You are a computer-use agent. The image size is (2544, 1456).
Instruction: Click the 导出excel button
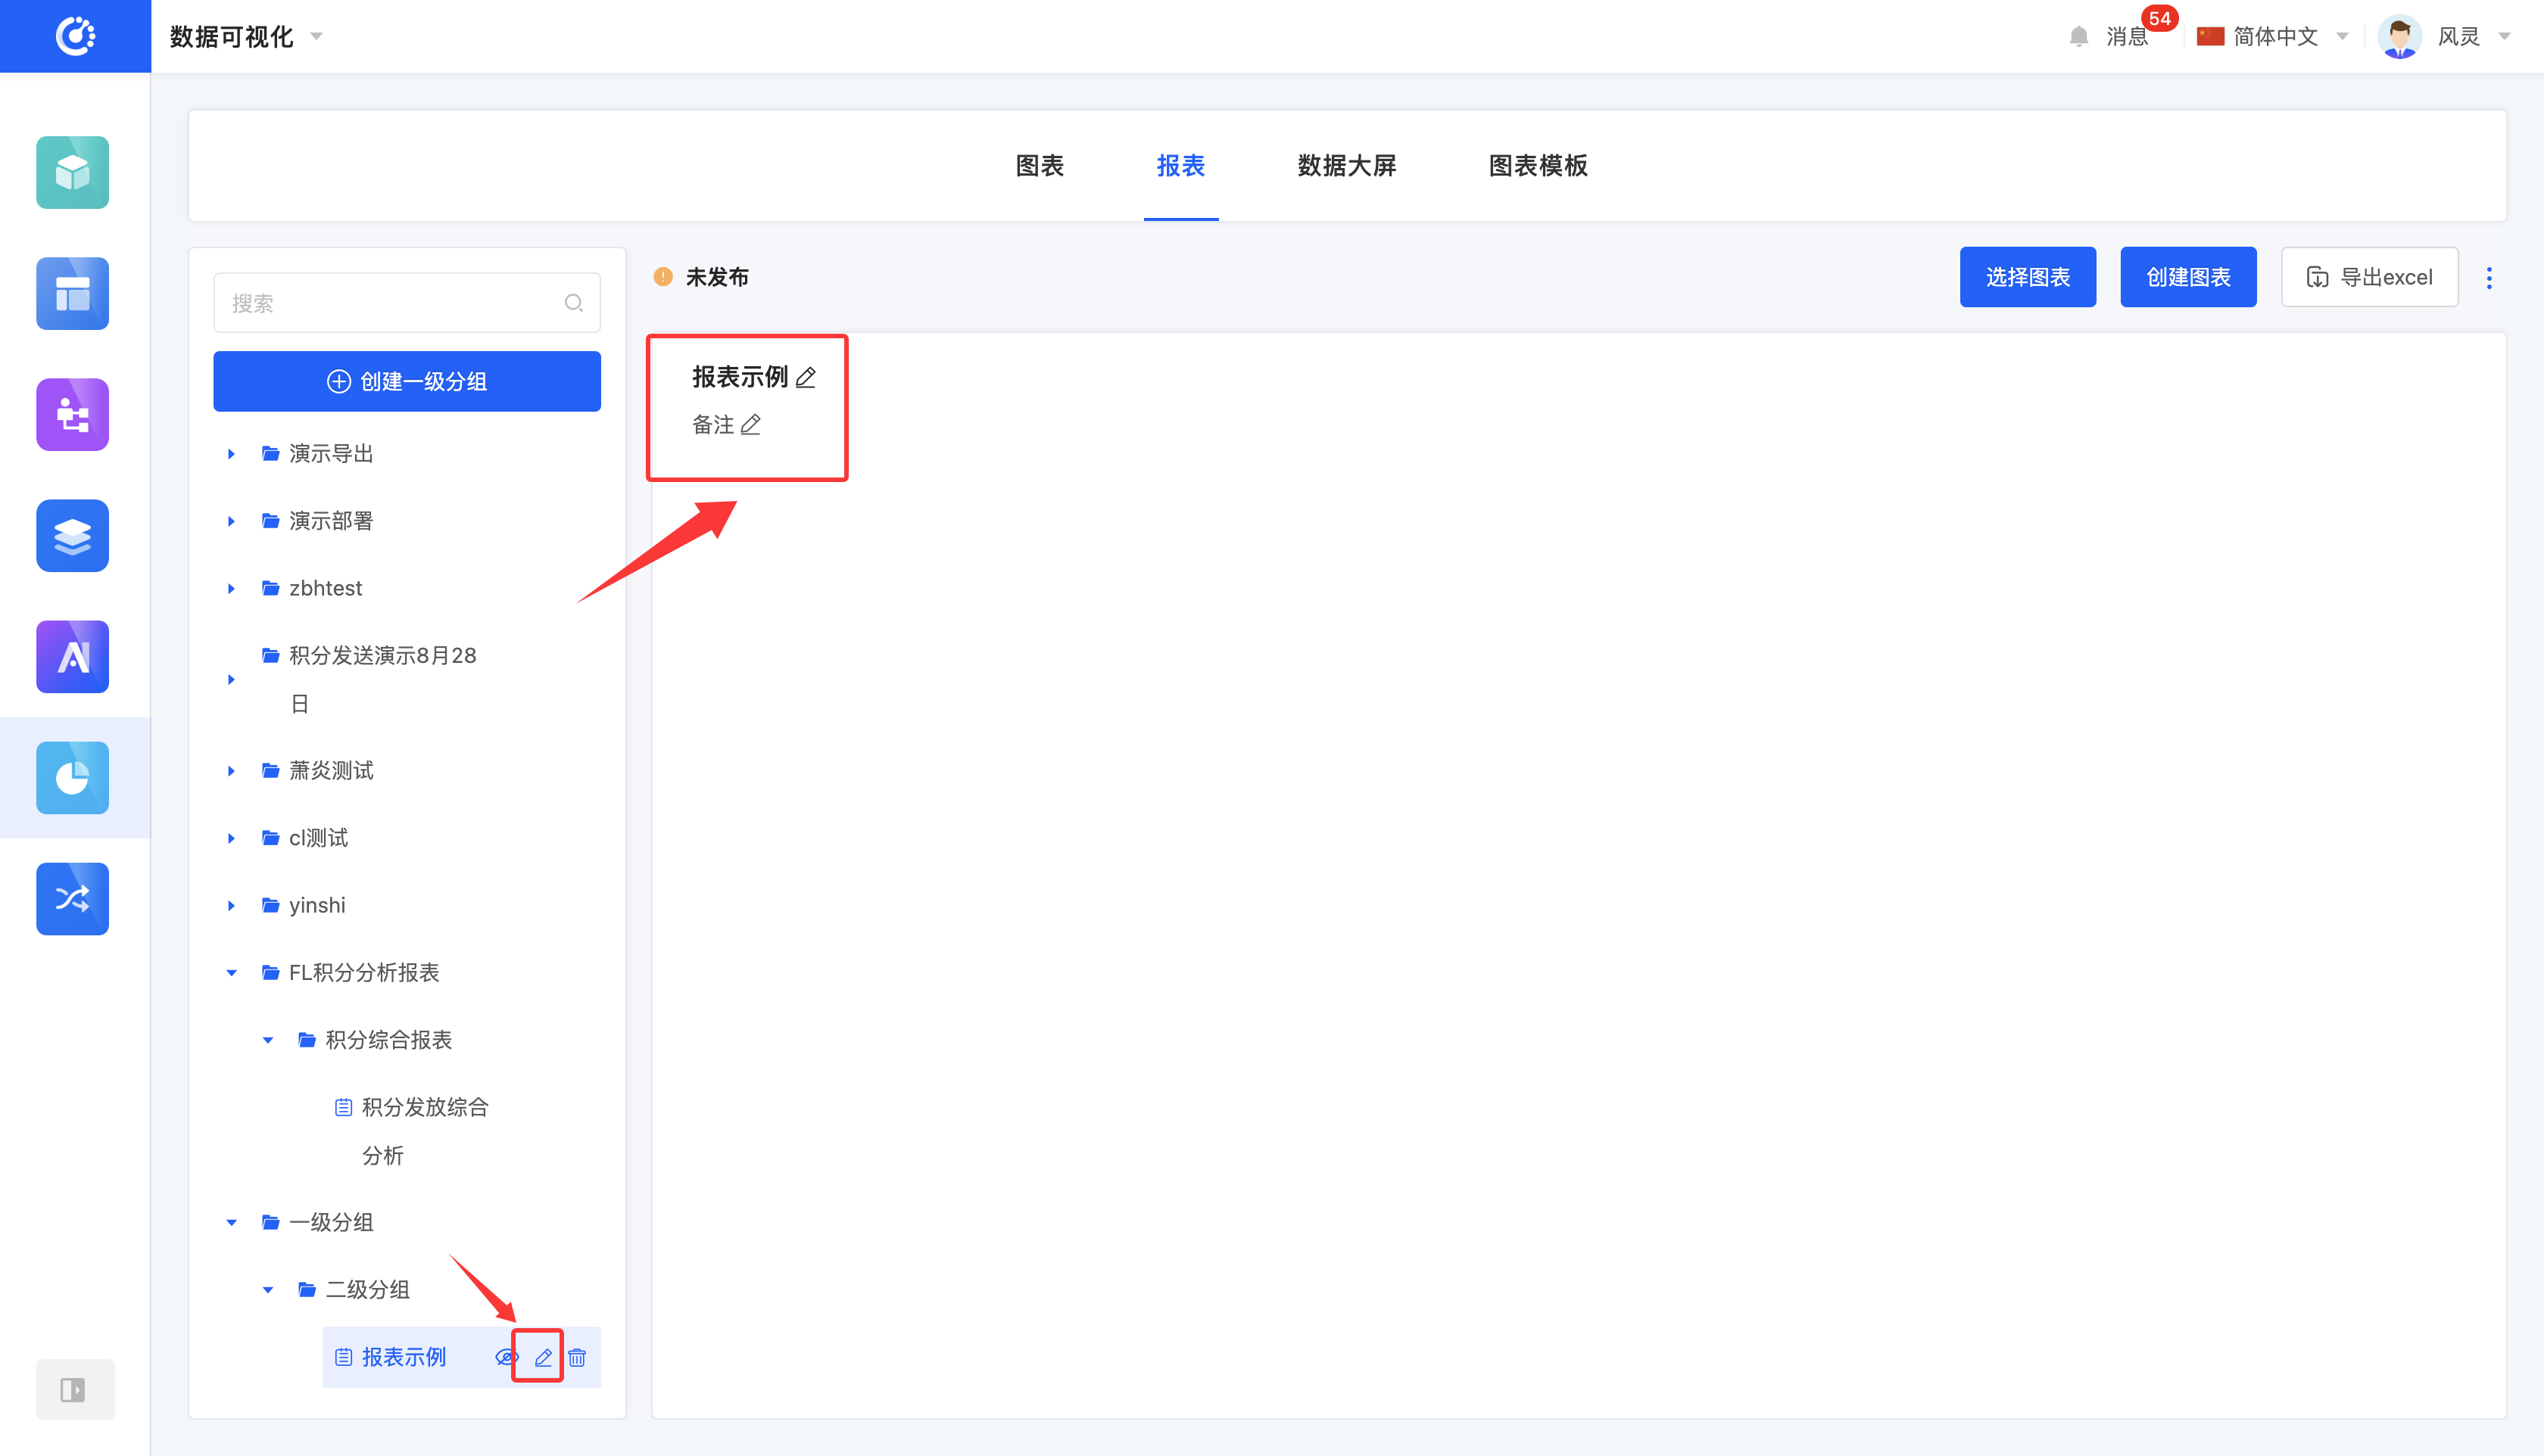tap(2369, 277)
